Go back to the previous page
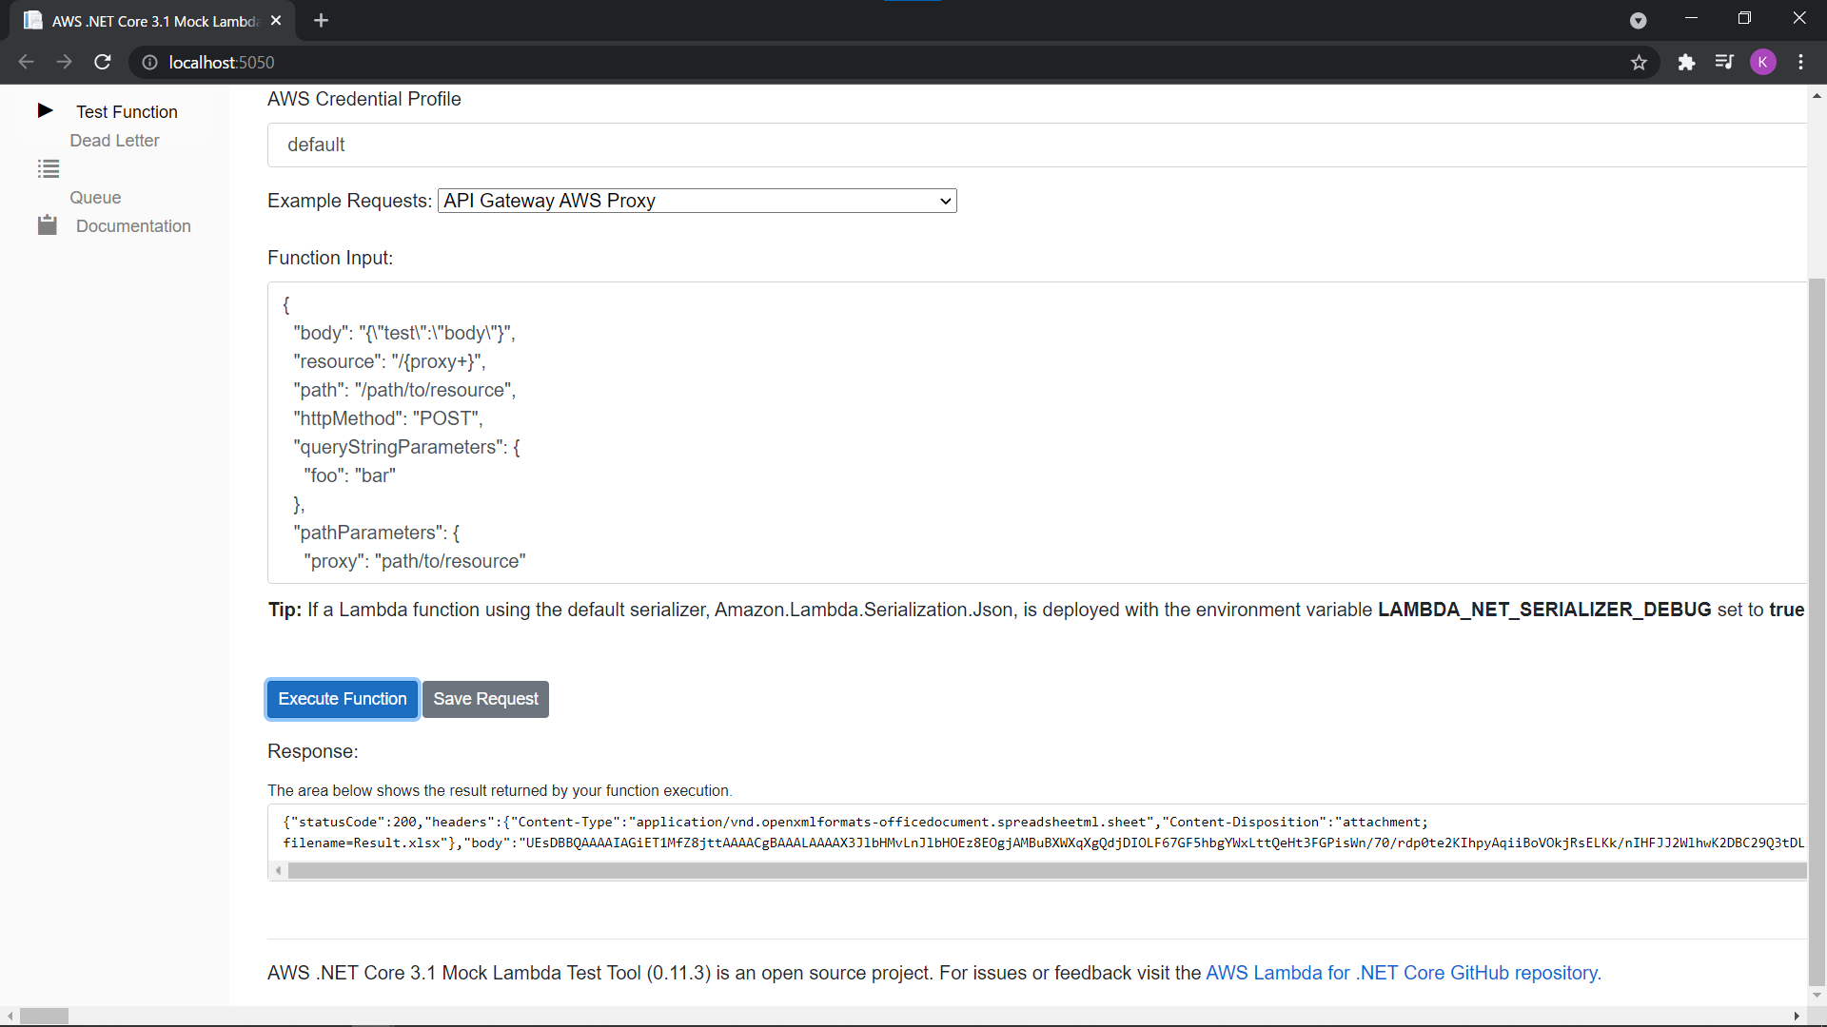The width and height of the screenshot is (1827, 1027). (x=26, y=63)
